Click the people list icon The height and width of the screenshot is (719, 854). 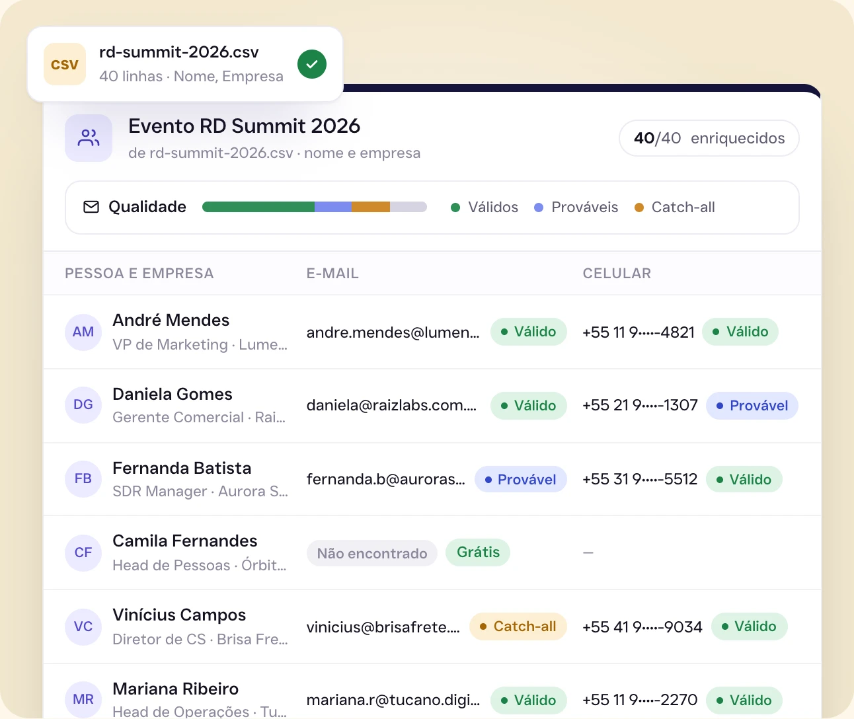click(x=89, y=138)
